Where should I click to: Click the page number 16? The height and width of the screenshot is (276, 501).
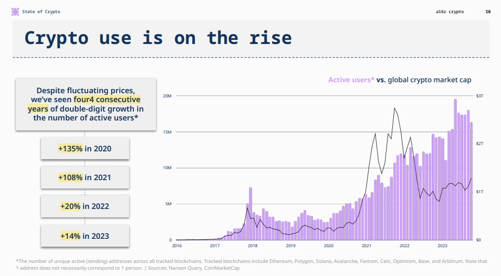tap(488, 12)
